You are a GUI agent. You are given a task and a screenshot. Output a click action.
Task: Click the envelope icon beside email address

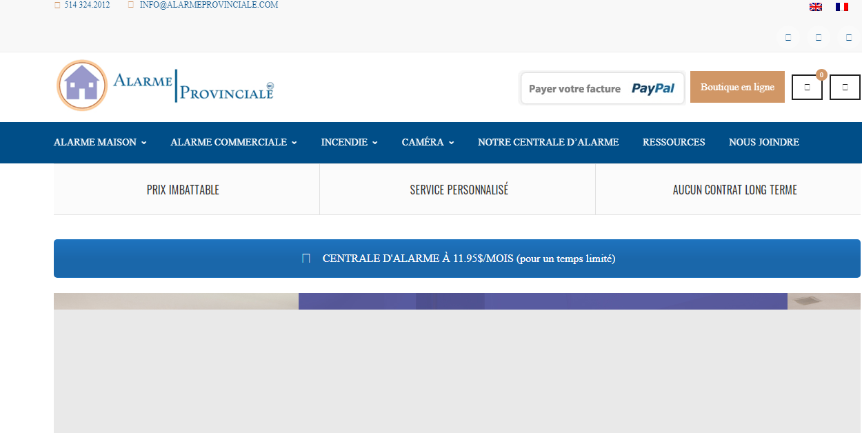point(131,5)
